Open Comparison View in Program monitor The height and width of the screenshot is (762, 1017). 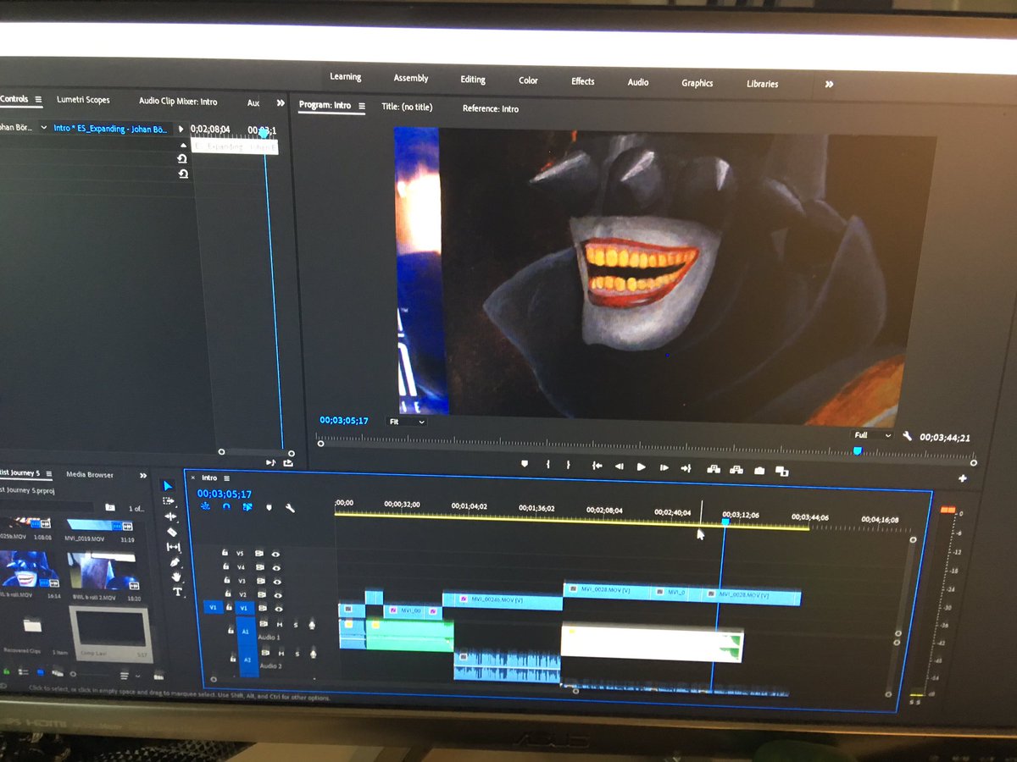pyautogui.click(x=781, y=472)
